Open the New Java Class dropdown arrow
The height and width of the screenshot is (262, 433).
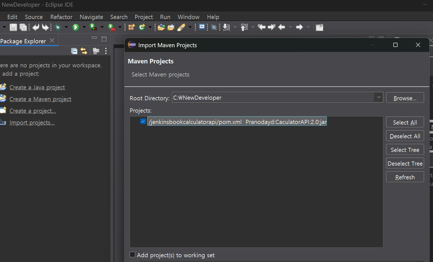tap(150, 27)
